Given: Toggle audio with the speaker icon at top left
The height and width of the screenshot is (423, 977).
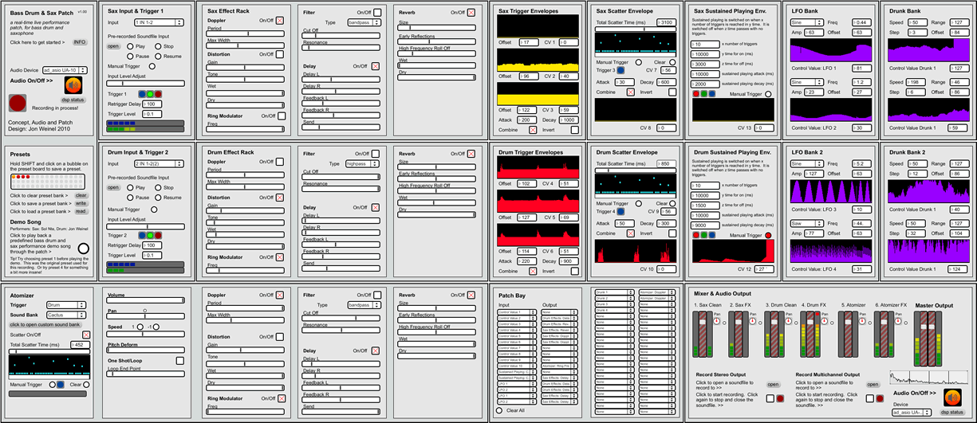Looking at the screenshot, I should pyautogui.click(x=73, y=85).
